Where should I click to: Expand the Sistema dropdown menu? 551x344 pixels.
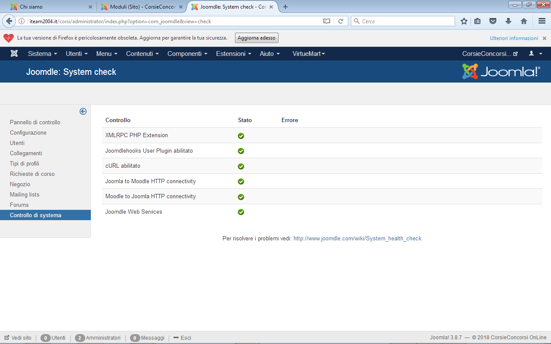[x=43, y=54]
